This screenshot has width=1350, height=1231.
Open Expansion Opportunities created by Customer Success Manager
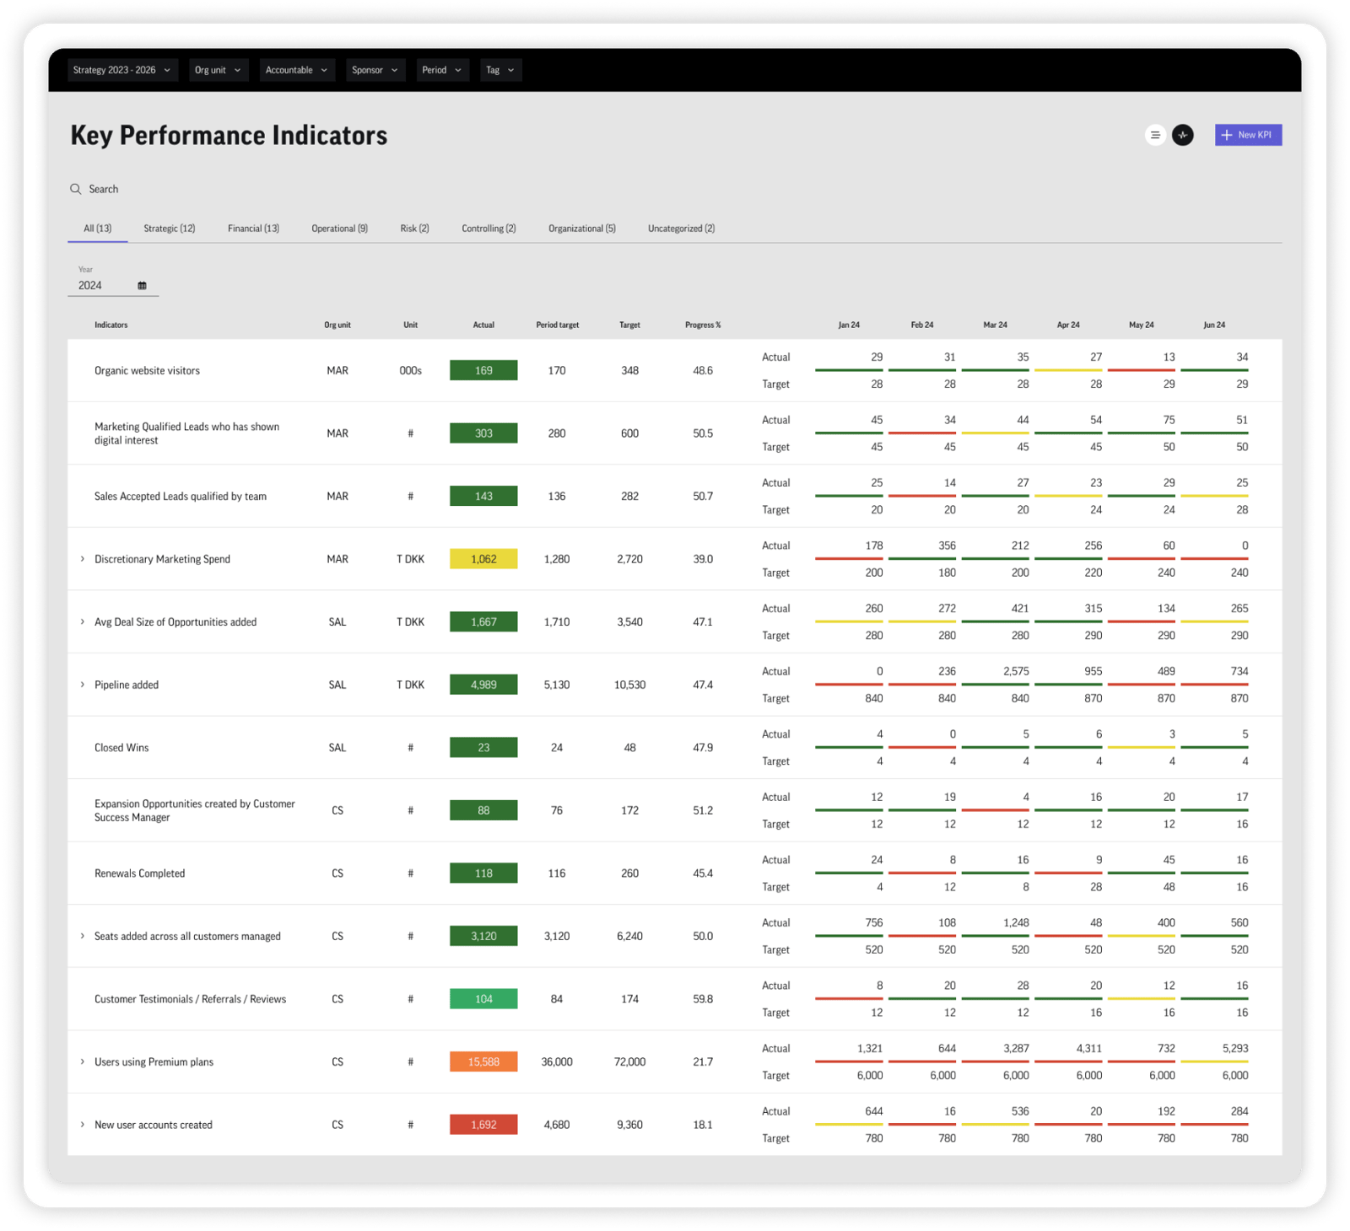tap(195, 810)
